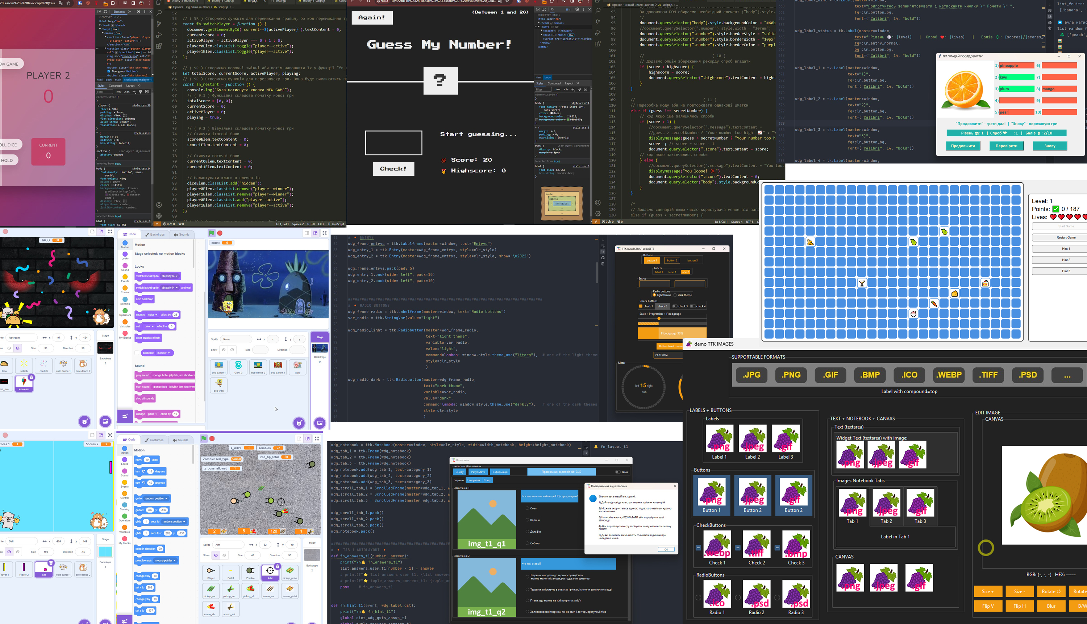This screenshot has width=1087, height=624.
Task: Click the orange scale slider handle
Action: [x=659, y=318]
